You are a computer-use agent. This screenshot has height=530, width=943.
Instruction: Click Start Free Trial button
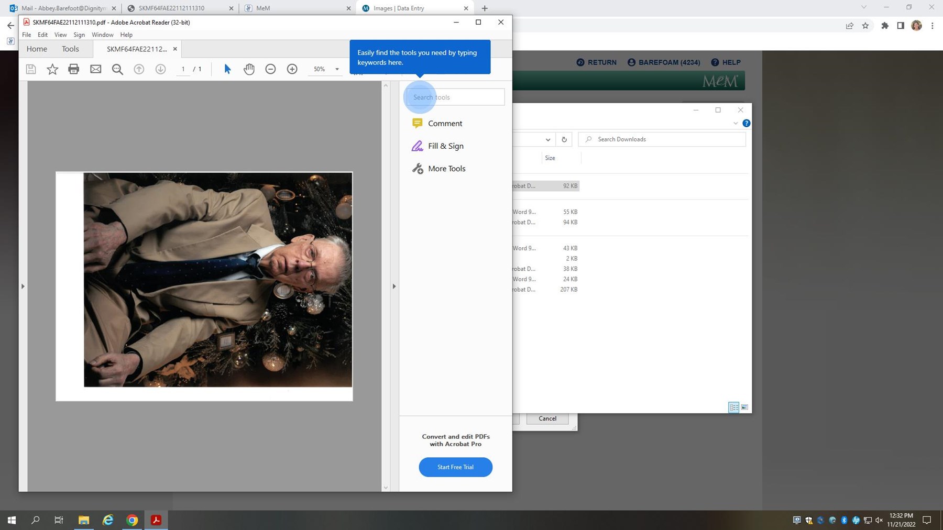click(x=455, y=467)
